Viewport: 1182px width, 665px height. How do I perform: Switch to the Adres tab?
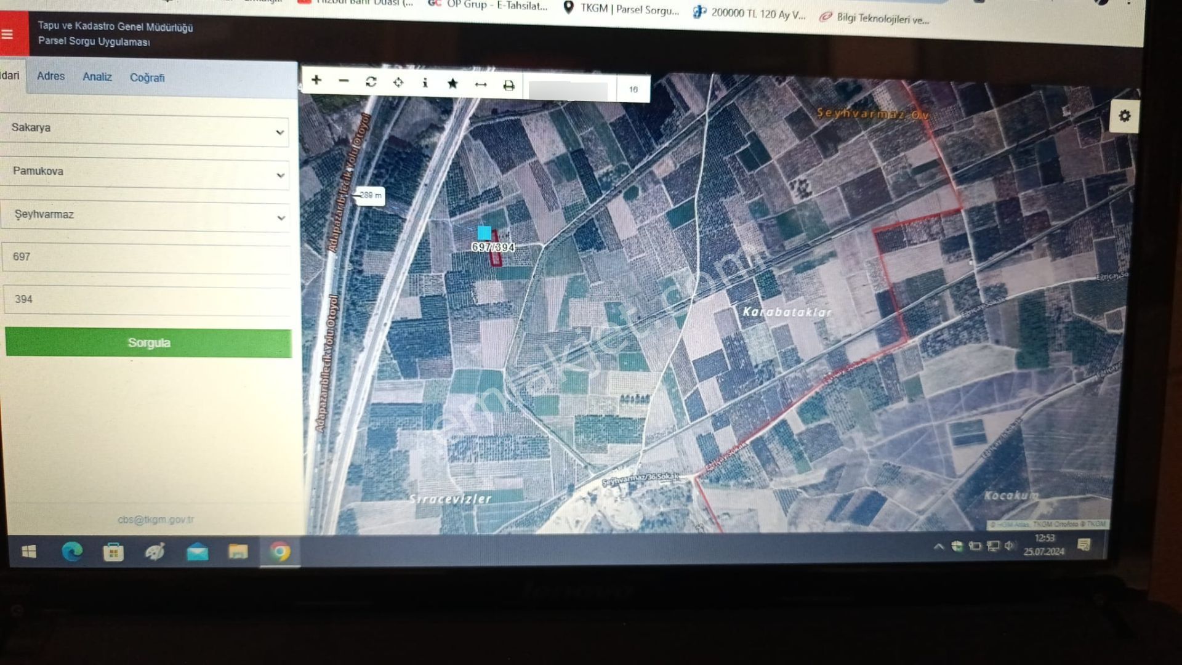click(50, 76)
